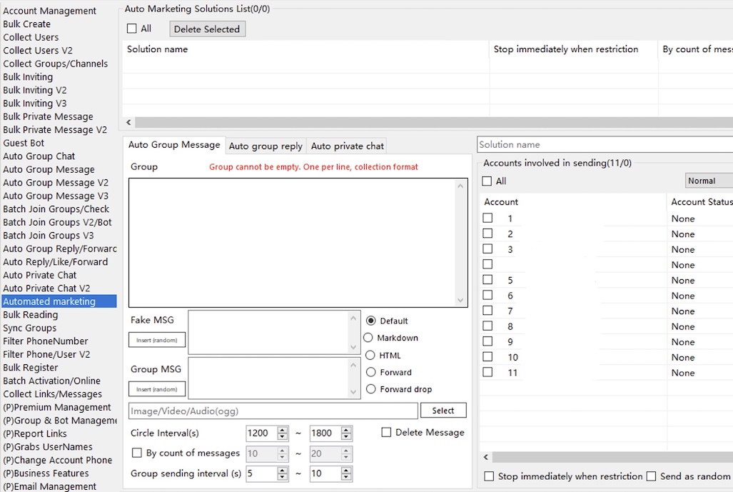Click the Select media file button
The width and height of the screenshot is (733, 492).
tap(443, 410)
